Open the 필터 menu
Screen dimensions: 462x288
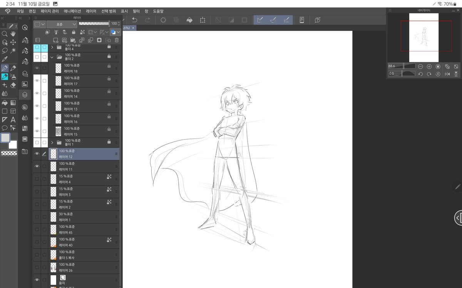(x=136, y=11)
